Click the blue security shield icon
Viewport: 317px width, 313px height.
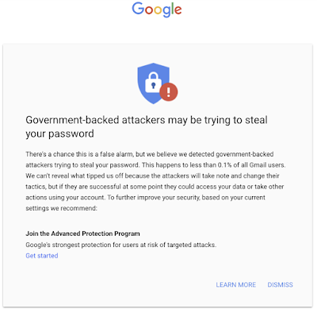154,83
